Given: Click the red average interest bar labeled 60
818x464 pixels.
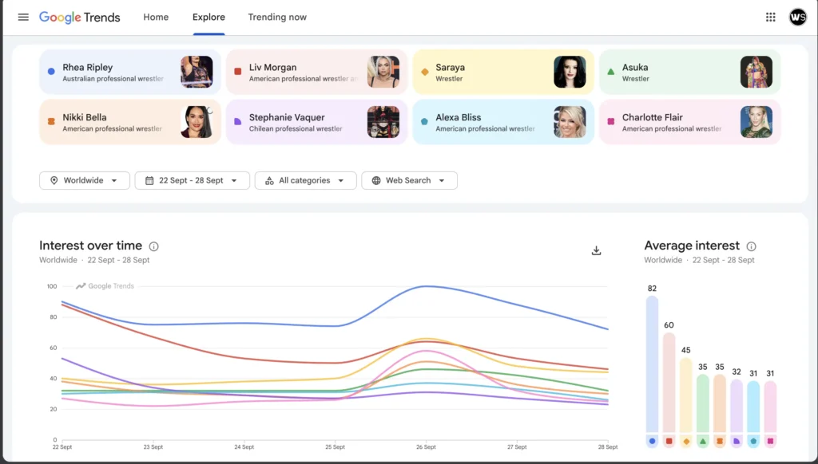Looking at the screenshot, I should 669,383.
